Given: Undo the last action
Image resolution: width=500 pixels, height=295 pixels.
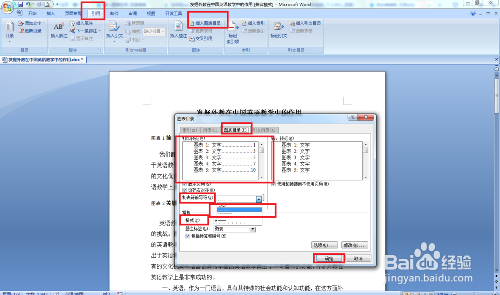Looking at the screenshot, I should coord(29,4).
